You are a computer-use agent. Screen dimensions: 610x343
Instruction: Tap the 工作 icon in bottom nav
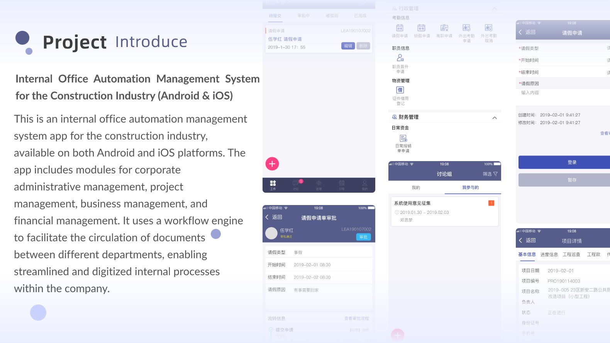[x=273, y=184]
